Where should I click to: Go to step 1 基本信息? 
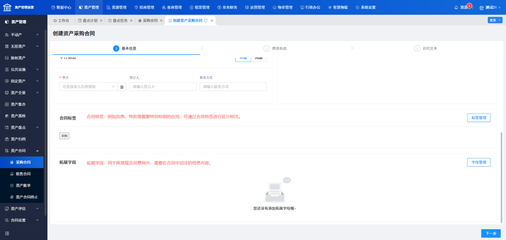[x=125, y=49]
